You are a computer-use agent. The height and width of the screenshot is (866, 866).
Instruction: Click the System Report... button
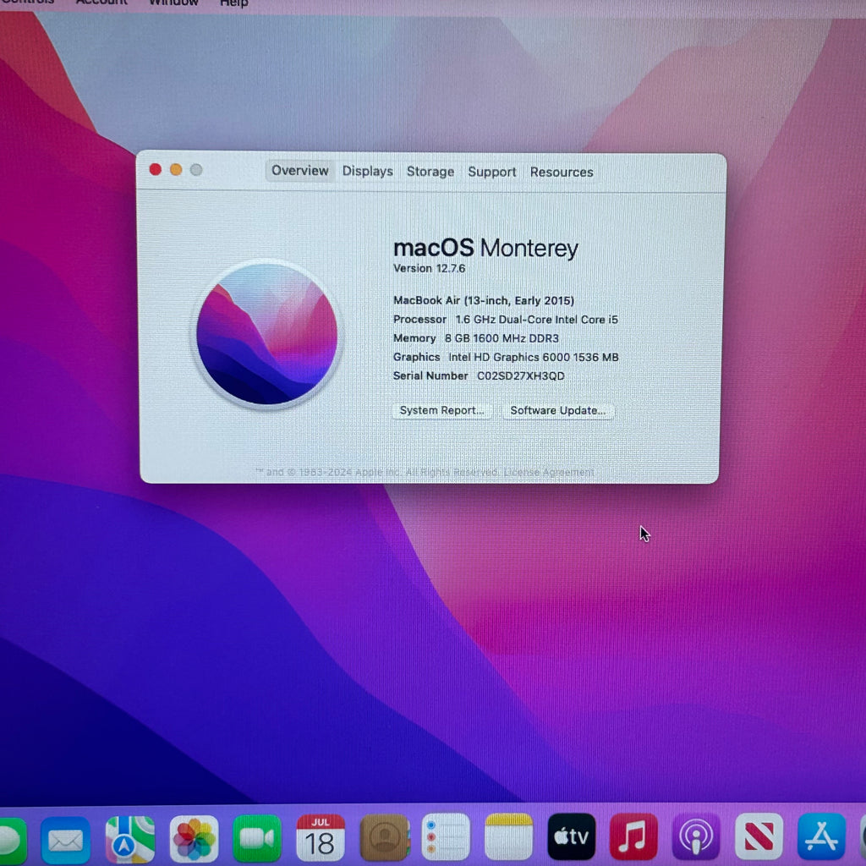click(x=441, y=410)
